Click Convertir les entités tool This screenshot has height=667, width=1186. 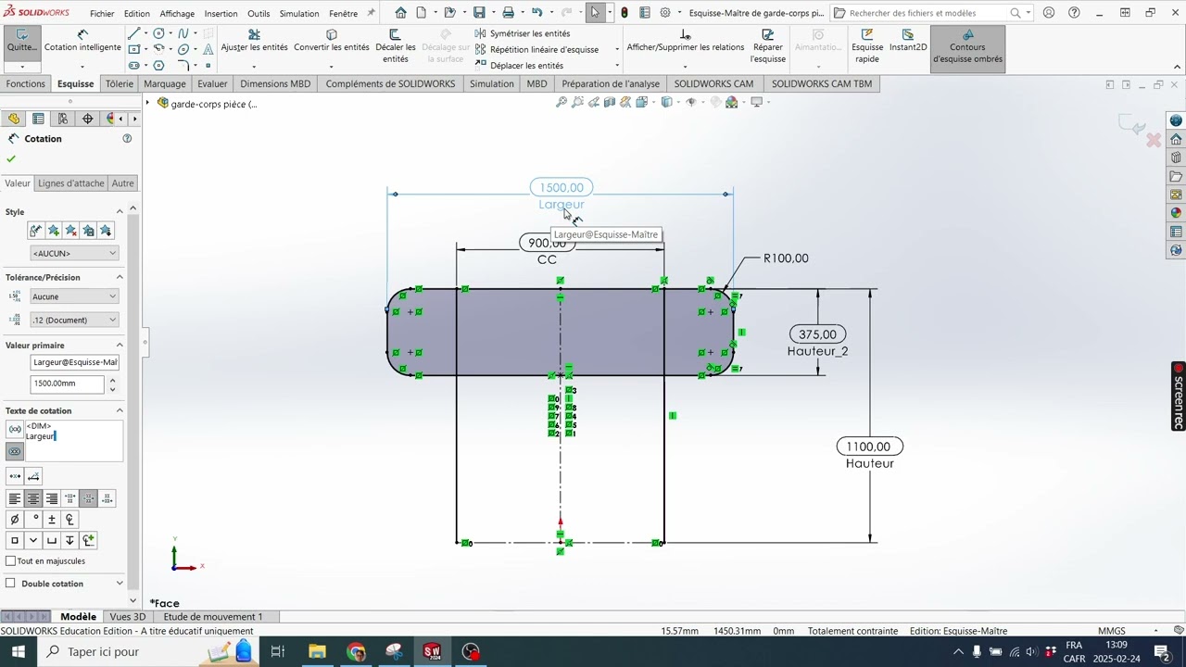[331, 42]
